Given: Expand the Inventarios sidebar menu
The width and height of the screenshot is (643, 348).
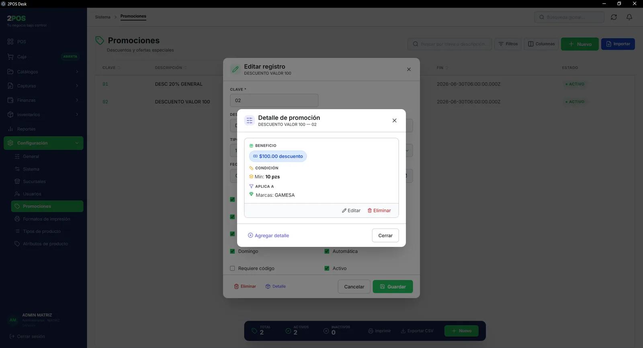Looking at the screenshot, I should click(43, 115).
